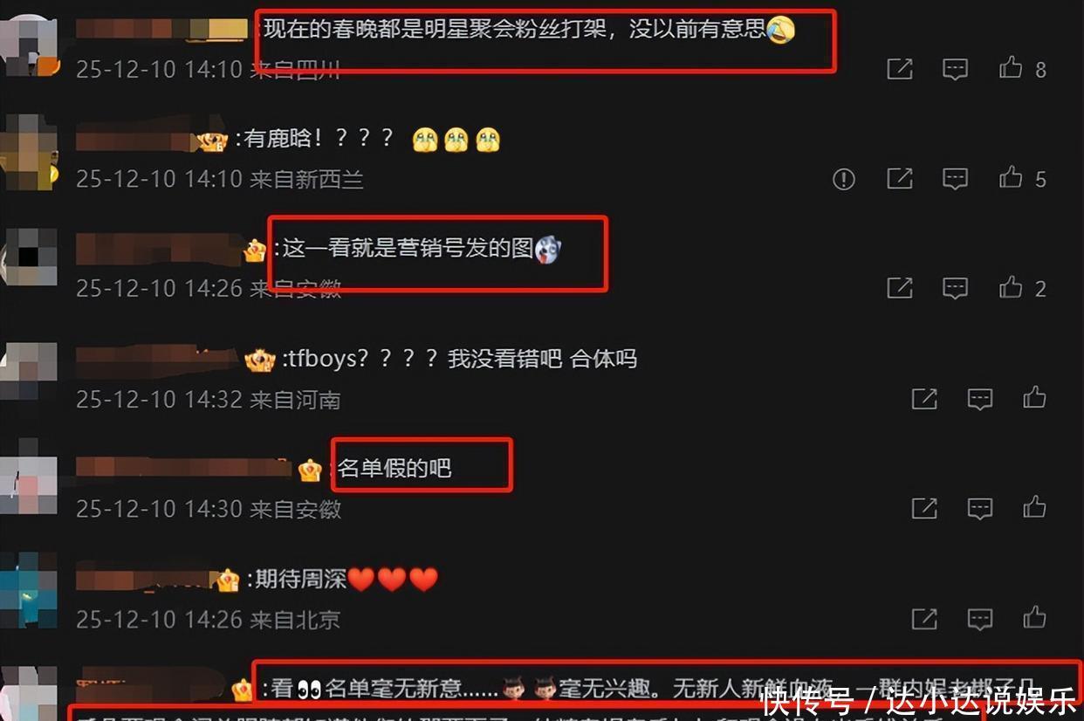The image size is (1084, 721).
Task: Like the 期待周深 comment
Action: (1035, 617)
